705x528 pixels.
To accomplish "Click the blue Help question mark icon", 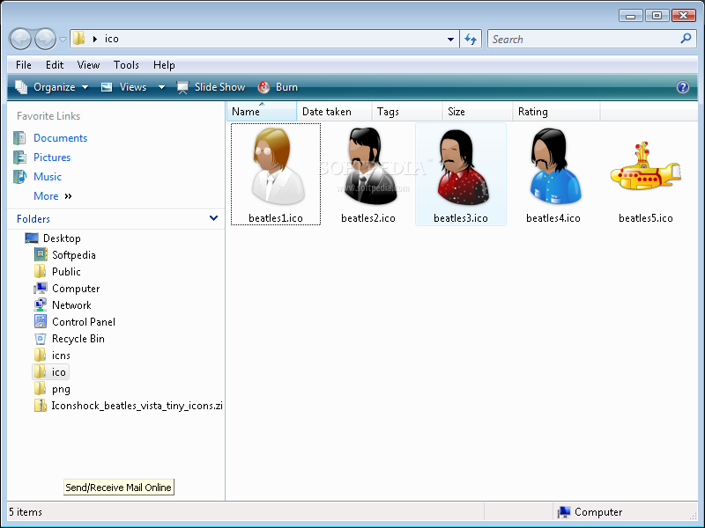I will tap(682, 87).
